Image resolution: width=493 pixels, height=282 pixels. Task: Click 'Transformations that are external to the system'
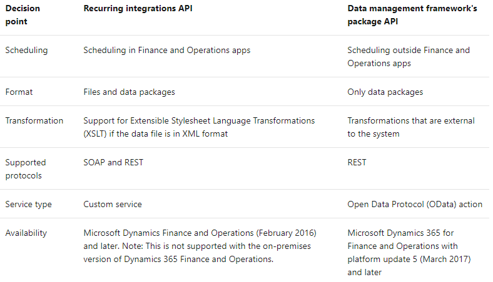click(410, 127)
